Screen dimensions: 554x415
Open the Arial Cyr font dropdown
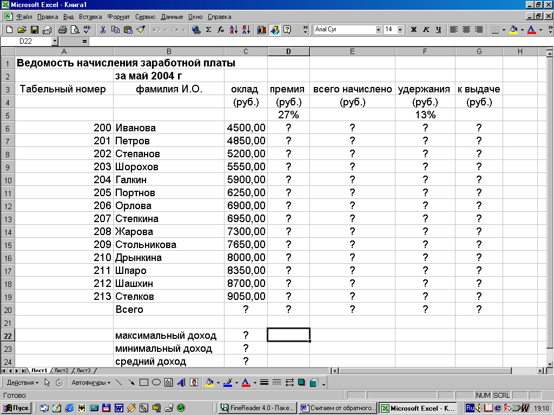(x=378, y=30)
